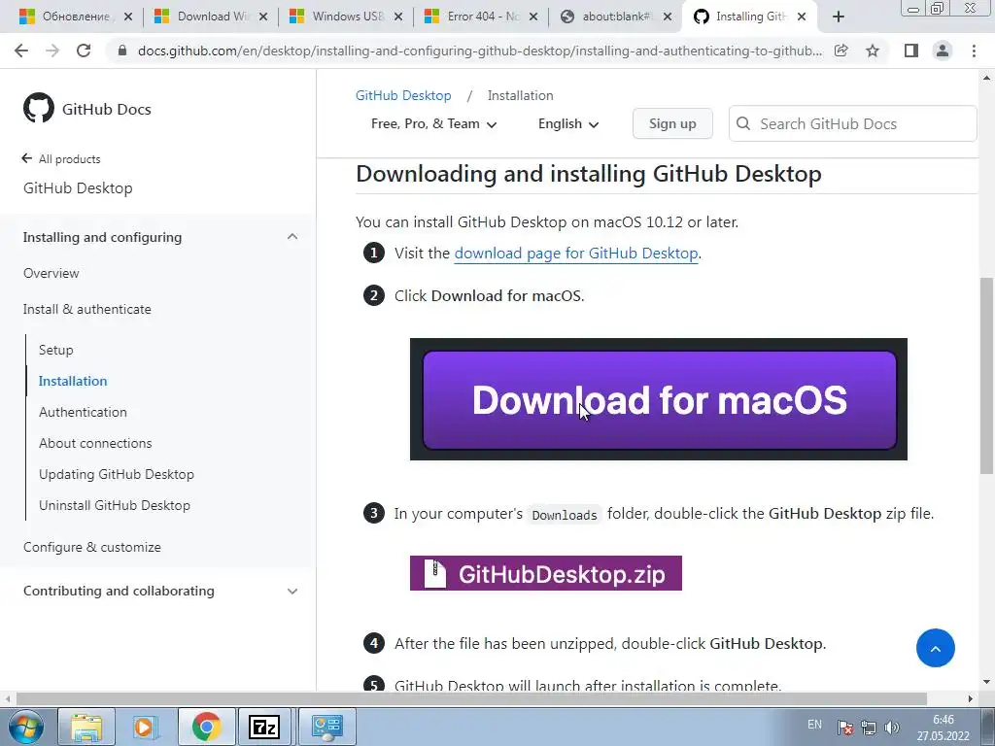Click the network tray icon
995x746 pixels.
click(868, 727)
